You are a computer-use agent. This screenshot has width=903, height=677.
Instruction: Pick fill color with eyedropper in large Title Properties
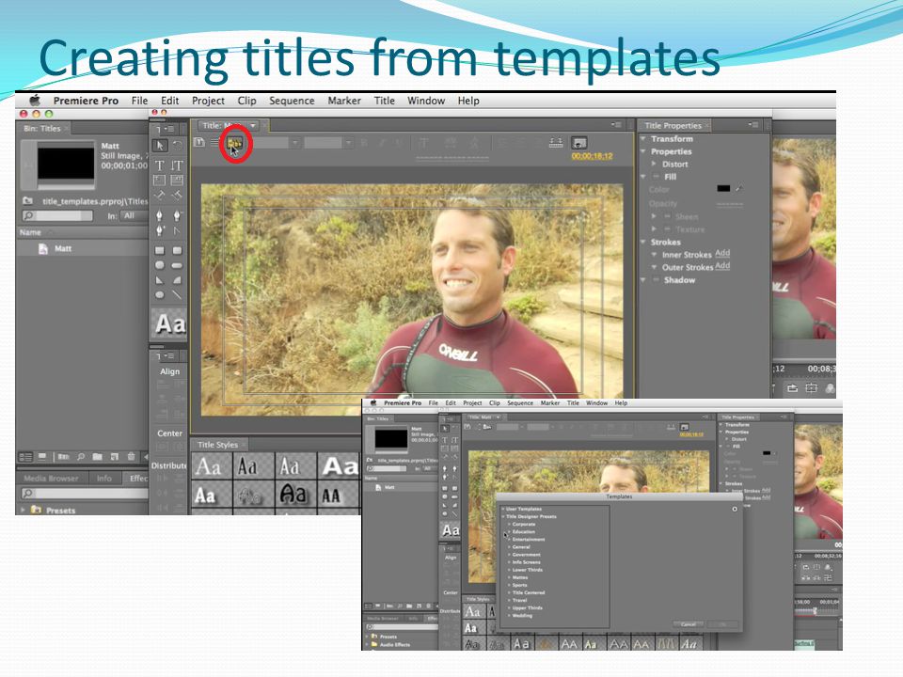click(739, 188)
